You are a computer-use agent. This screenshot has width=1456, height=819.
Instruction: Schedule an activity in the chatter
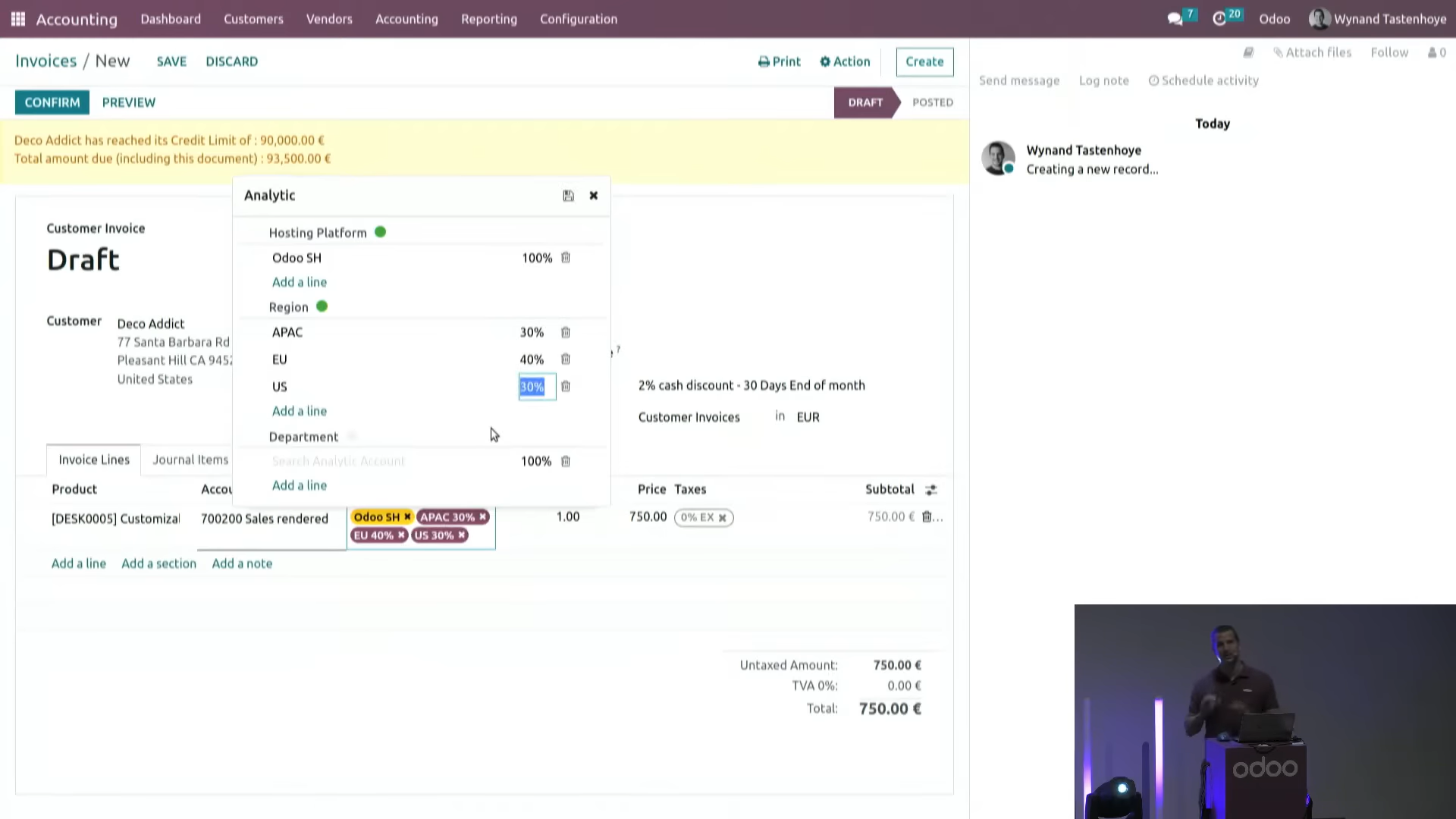1203,80
